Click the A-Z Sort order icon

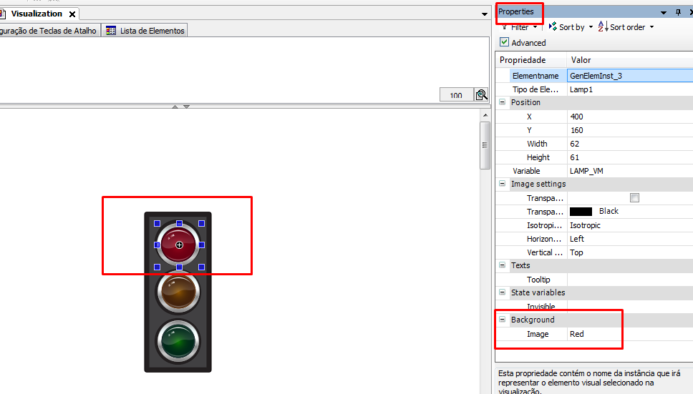click(603, 27)
